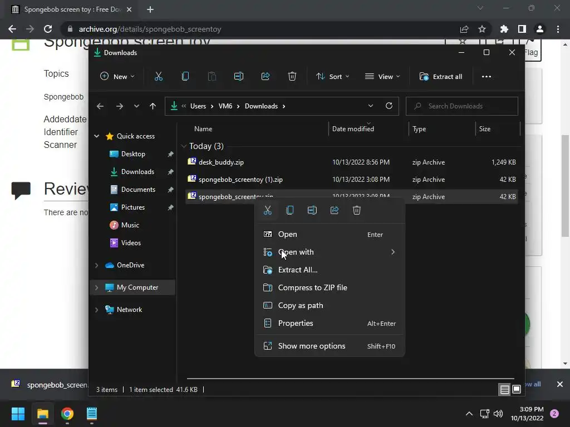Switch to details view icon in status bar

(504, 390)
